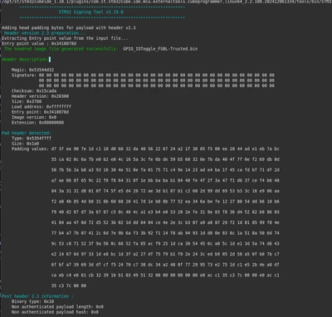The width and height of the screenshot is (332, 317).
Task: Click padding row starting '55 ca 02 0c'
Action: click(165, 159)
